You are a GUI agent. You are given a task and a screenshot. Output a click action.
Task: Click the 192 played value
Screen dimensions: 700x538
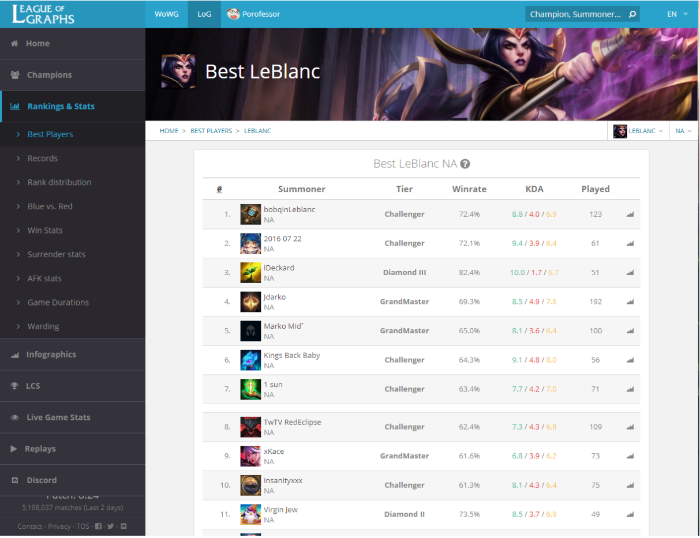(596, 302)
